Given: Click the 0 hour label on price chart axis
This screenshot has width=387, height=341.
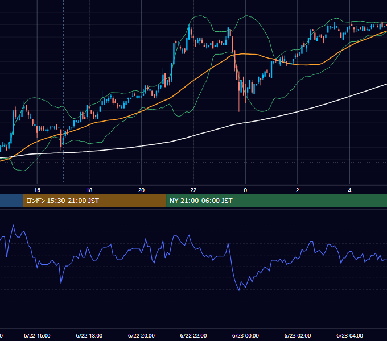Looking at the screenshot, I should tap(245, 190).
